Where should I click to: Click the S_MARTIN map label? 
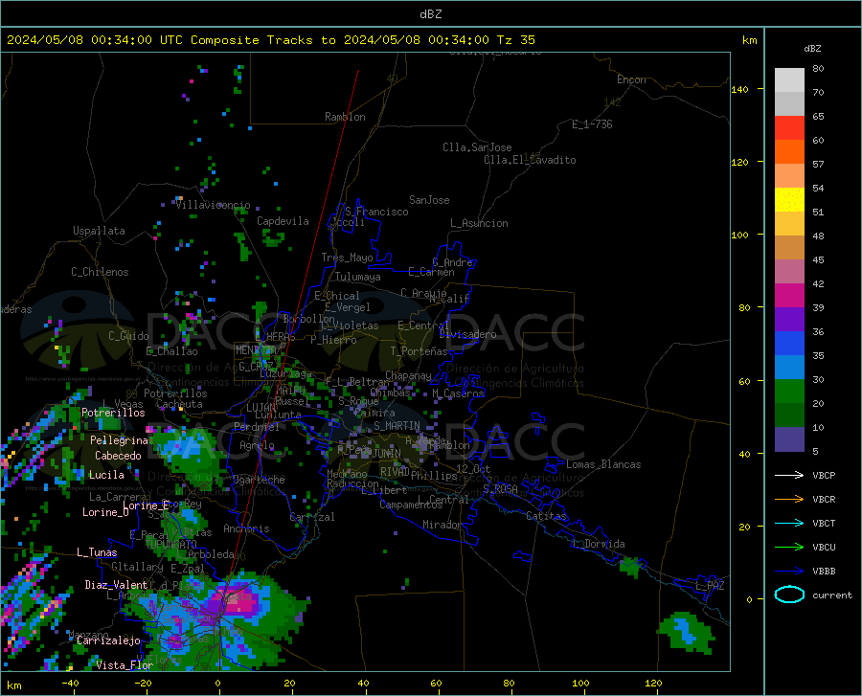(x=397, y=426)
